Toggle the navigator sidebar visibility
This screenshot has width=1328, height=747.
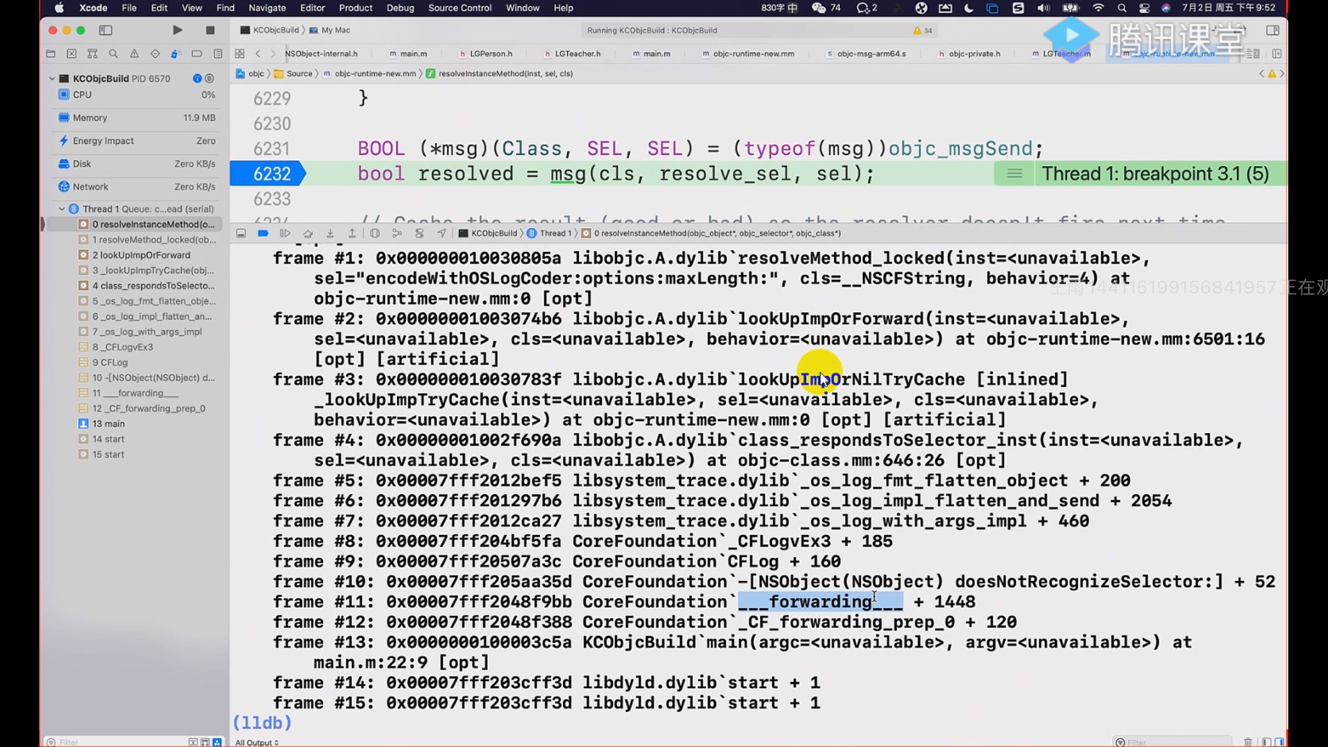pyautogui.click(x=106, y=30)
